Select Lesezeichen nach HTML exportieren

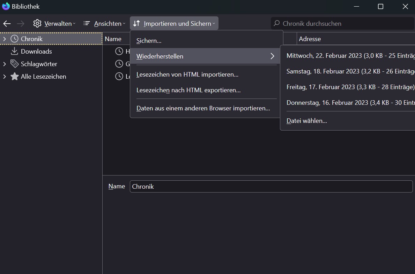[188, 90]
